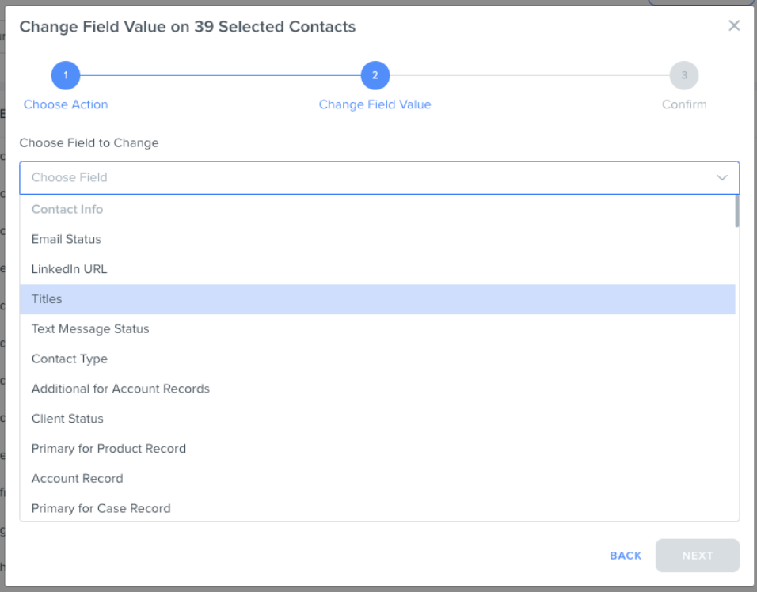Select Primary for Case Record
This screenshot has width=757, height=592.
click(378, 508)
